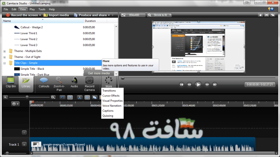Cut the timeline selection
This screenshot has width=280, height=157.
[x=80, y=97]
